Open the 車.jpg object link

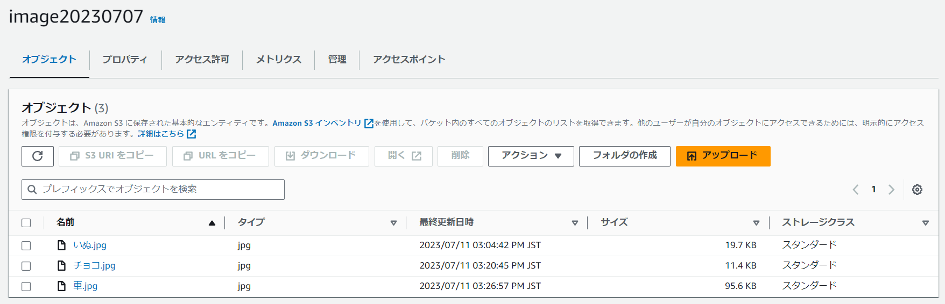point(85,286)
